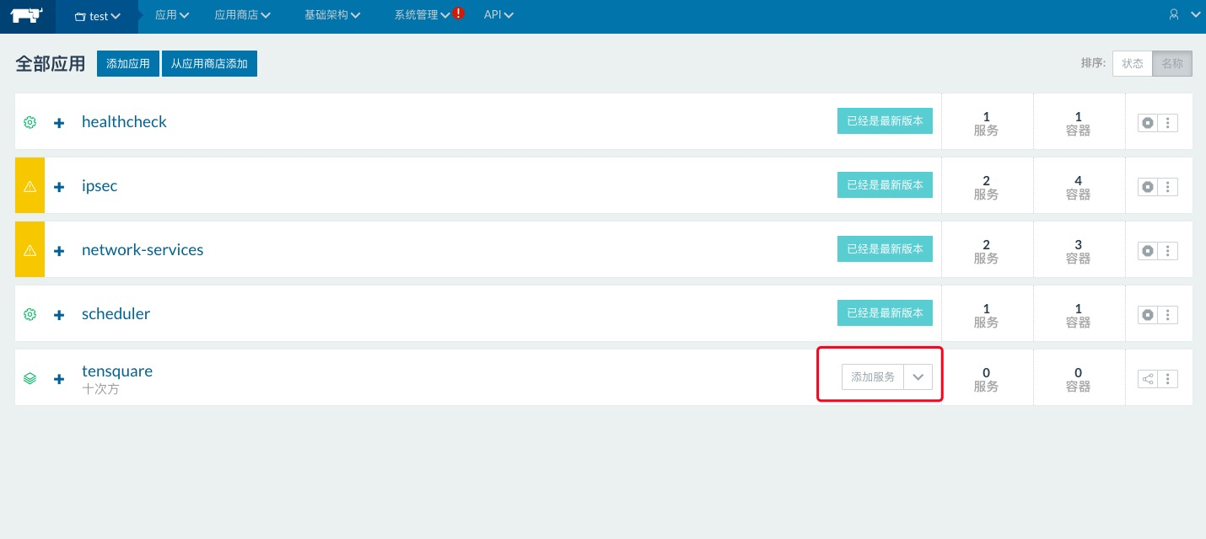This screenshot has width=1206, height=539.
Task: Stop the ipsec stack
Action: 1148,187
